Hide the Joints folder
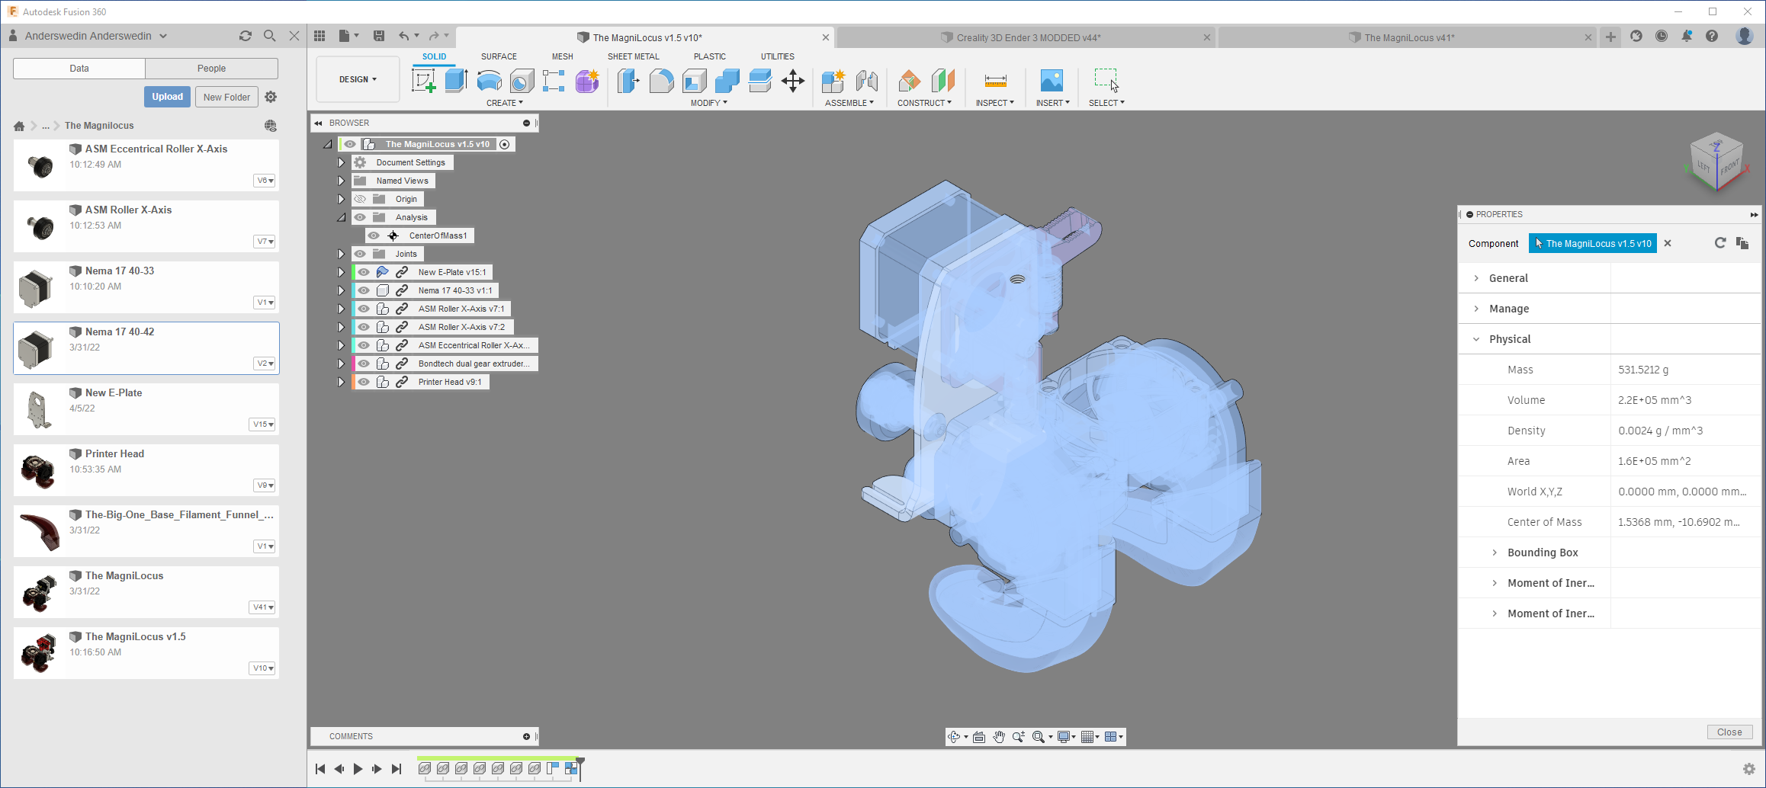The height and width of the screenshot is (788, 1766). point(360,254)
